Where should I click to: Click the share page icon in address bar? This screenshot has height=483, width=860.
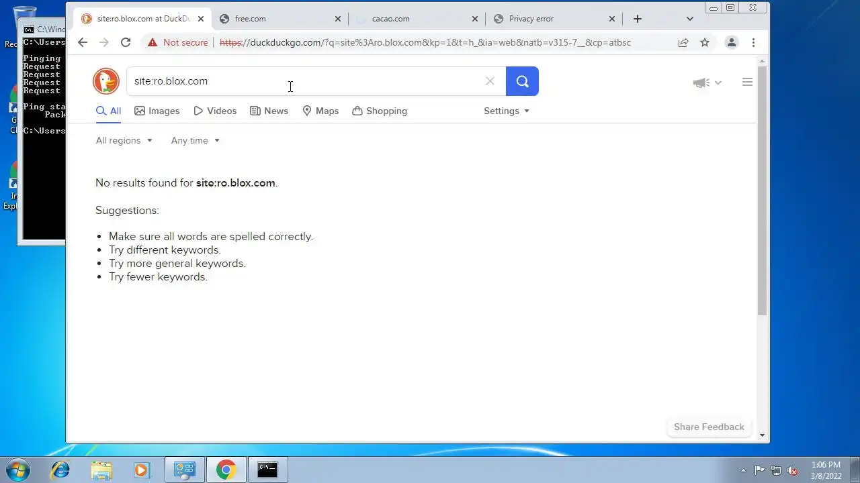pyautogui.click(x=683, y=42)
